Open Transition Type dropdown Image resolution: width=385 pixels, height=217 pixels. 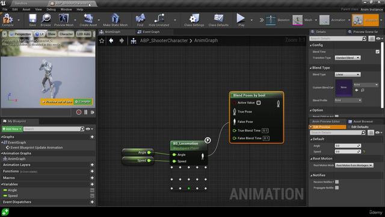click(348, 58)
